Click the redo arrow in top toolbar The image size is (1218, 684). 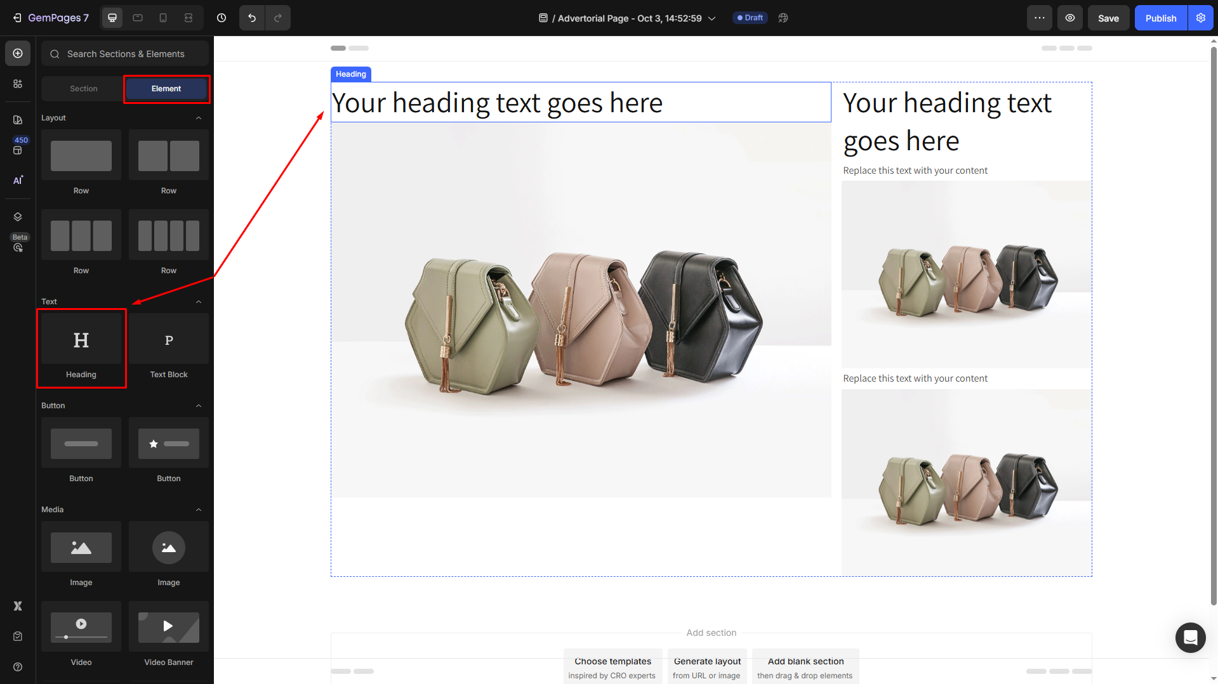[278, 18]
